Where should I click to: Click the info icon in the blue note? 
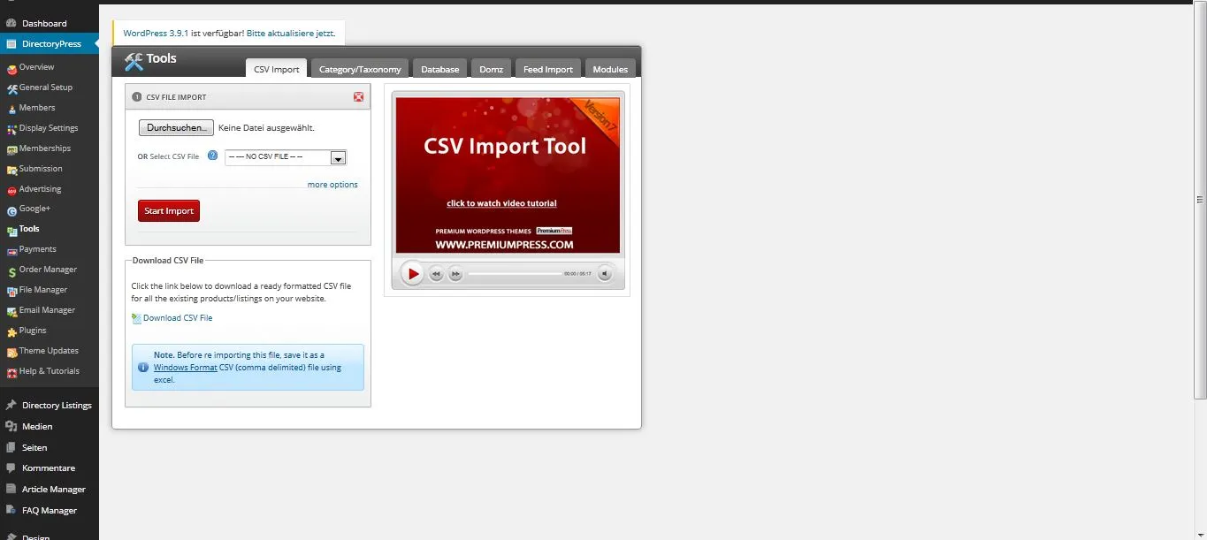click(x=143, y=367)
